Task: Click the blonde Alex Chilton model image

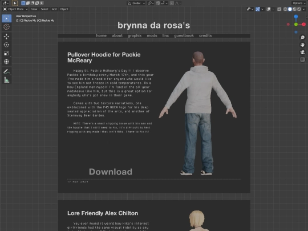Action: click(x=197, y=221)
